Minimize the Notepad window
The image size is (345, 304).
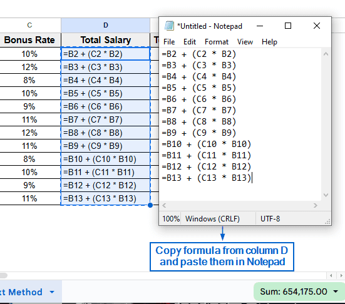260,26
